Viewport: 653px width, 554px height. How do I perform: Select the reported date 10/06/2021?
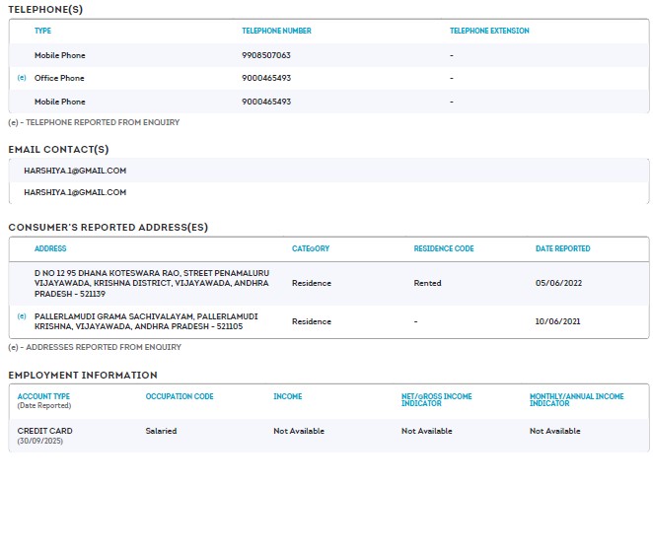558,321
